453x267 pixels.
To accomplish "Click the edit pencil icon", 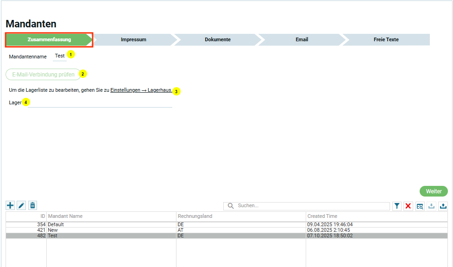I will pyautogui.click(x=21, y=205).
